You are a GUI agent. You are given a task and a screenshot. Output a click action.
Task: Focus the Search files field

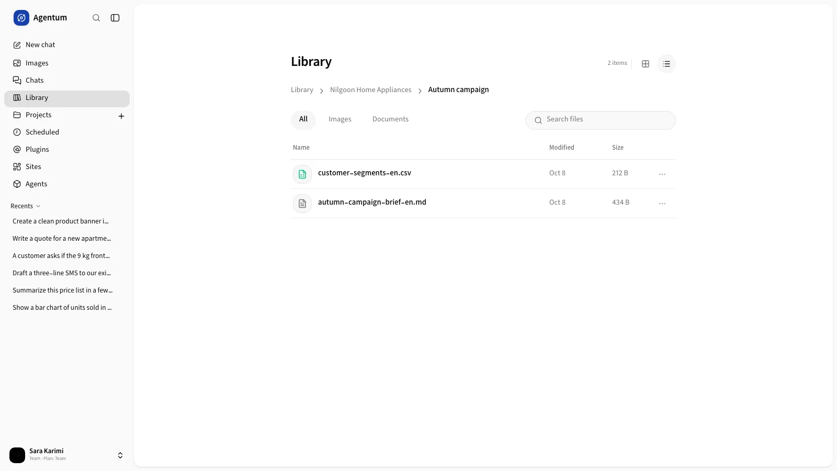coord(601,120)
